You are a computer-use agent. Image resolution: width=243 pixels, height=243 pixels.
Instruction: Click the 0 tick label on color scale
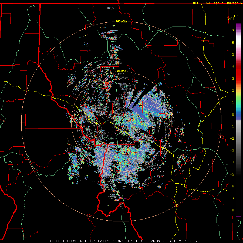(233, 114)
